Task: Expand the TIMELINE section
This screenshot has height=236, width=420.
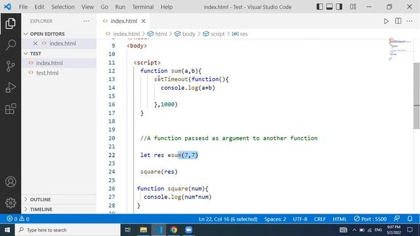Action: click(x=41, y=209)
